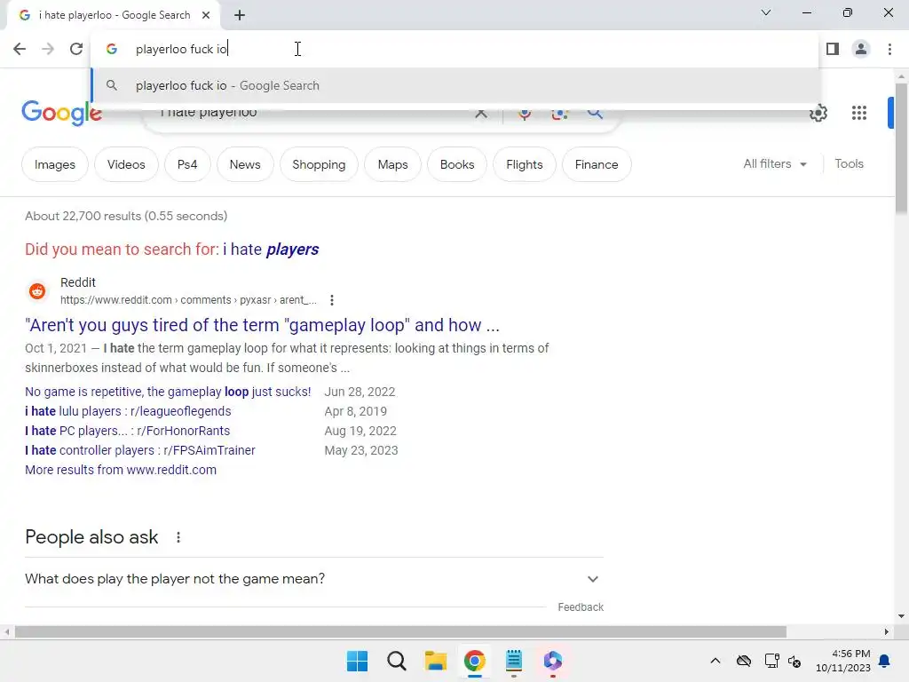The image size is (909, 682).
Task: Toggle the Chrome side panel
Action: point(833,49)
